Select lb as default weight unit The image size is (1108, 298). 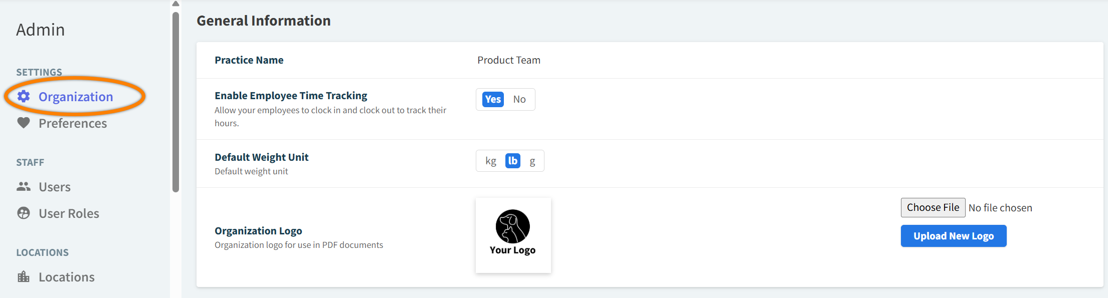point(512,161)
